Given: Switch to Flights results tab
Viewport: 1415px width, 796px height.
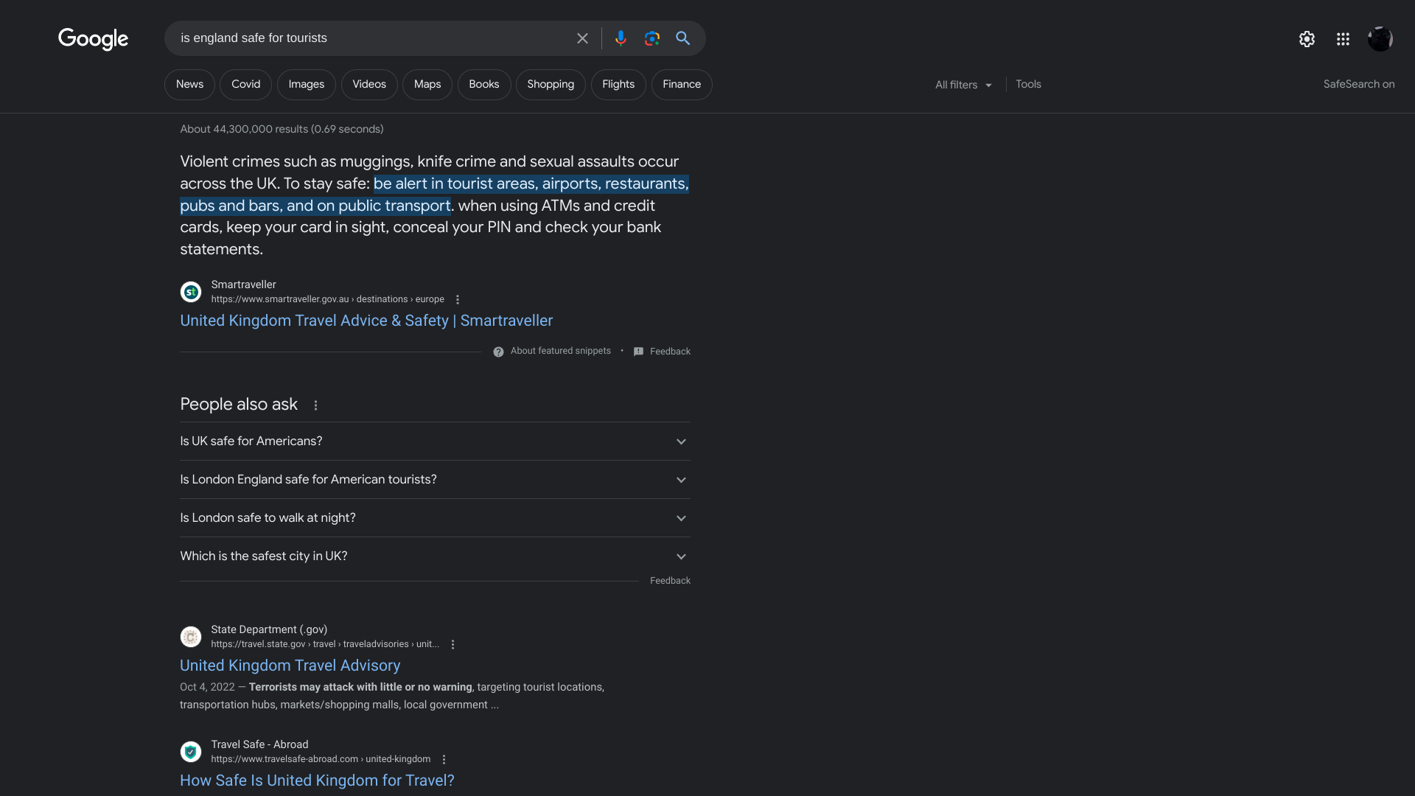Looking at the screenshot, I should pos(618,85).
